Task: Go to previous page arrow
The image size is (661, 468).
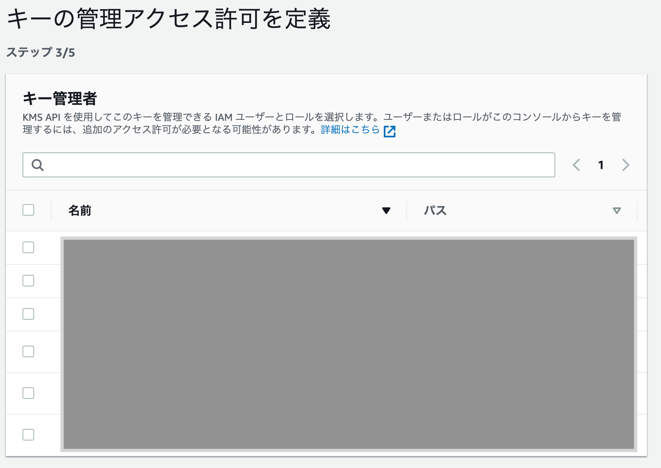Action: click(577, 165)
